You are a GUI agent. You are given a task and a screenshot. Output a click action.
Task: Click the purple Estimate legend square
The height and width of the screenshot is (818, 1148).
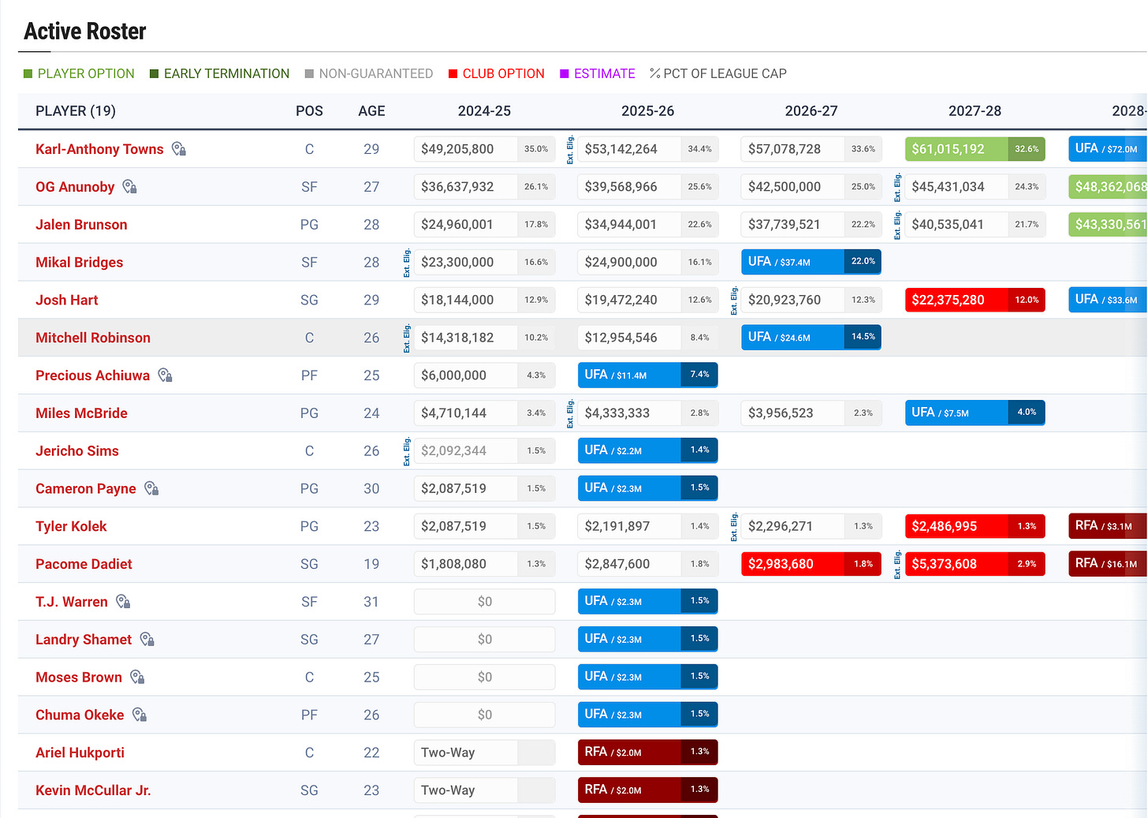(565, 73)
